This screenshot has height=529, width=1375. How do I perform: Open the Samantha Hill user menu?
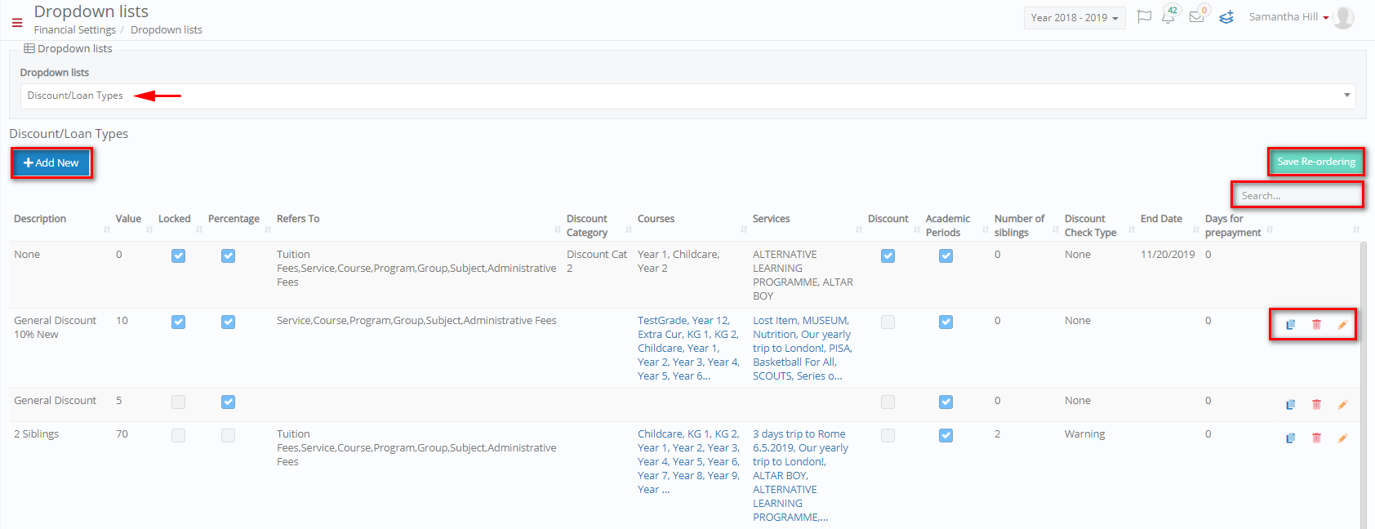coord(1288,17)
